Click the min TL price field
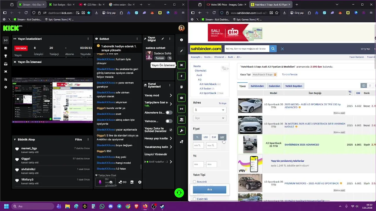Screen dimensions: 376x211 (x=198, y=145)
